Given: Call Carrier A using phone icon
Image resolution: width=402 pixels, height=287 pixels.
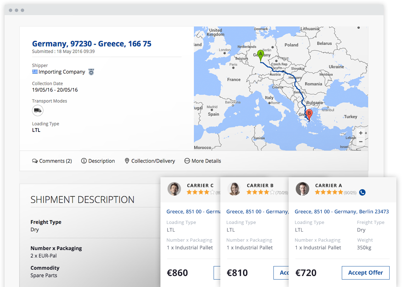Looking at the screenshot, I should (362, 192).
